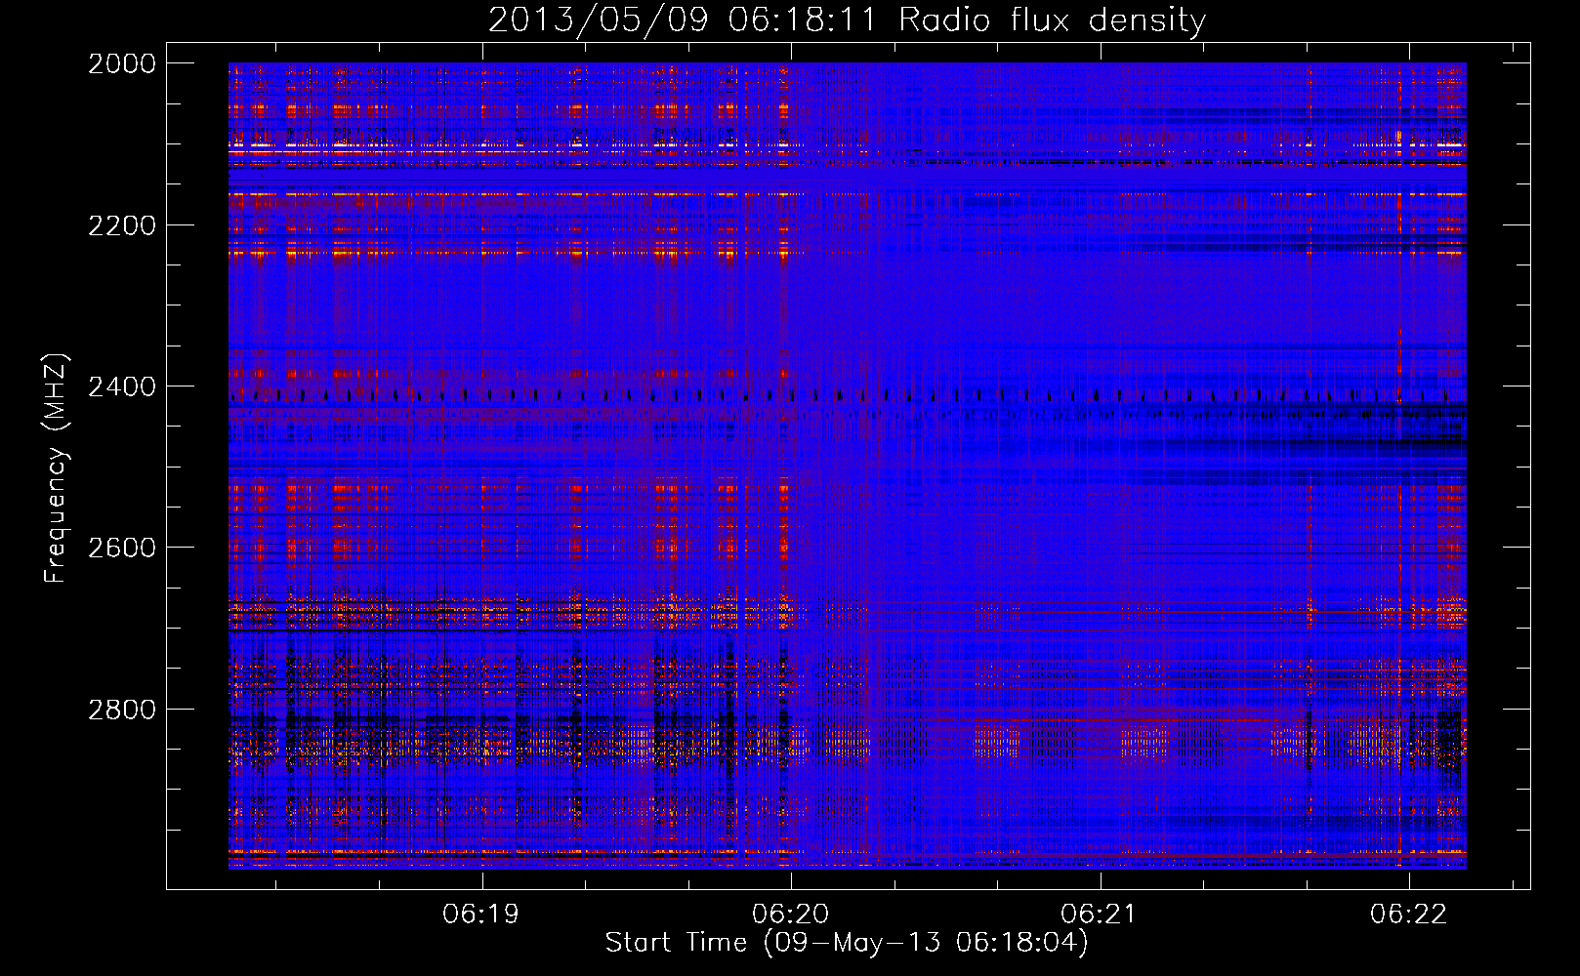Select the 2000 frequency axis label
Viewport: 1580px width, 976px height.
point(122,63)
